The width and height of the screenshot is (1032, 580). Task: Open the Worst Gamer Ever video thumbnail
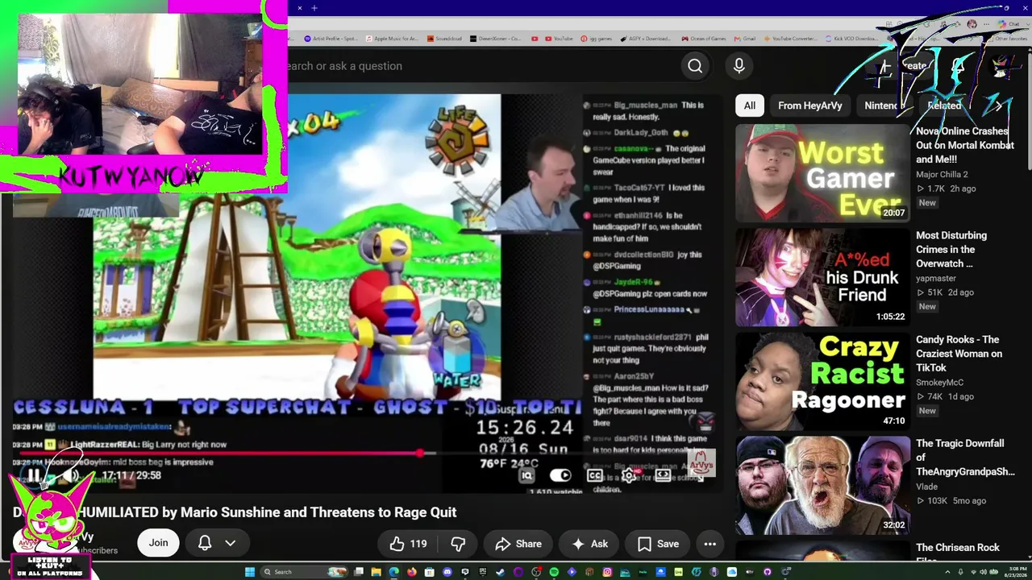(822, 172)
